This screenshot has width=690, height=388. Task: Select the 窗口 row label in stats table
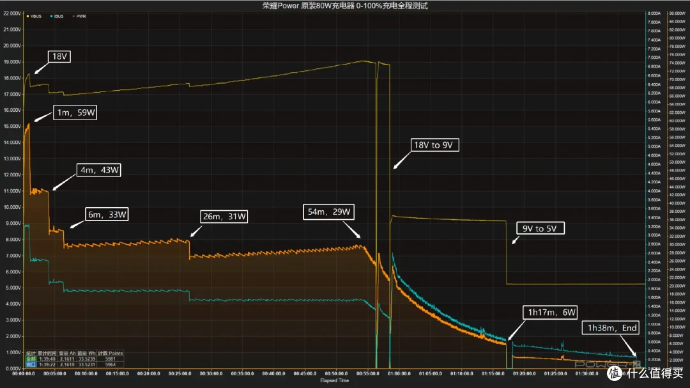click(x=31, y=364)
